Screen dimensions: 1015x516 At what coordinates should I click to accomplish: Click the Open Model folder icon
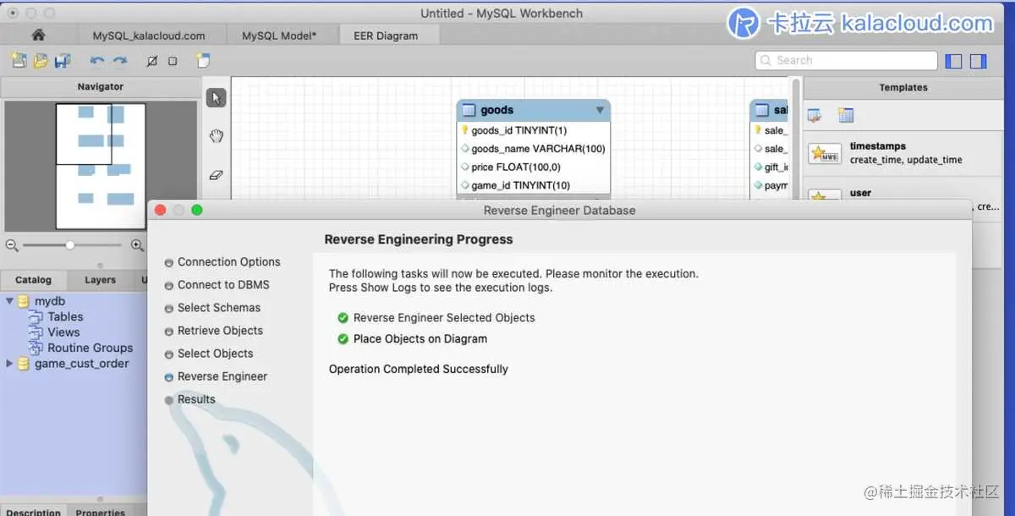[40, 61]
